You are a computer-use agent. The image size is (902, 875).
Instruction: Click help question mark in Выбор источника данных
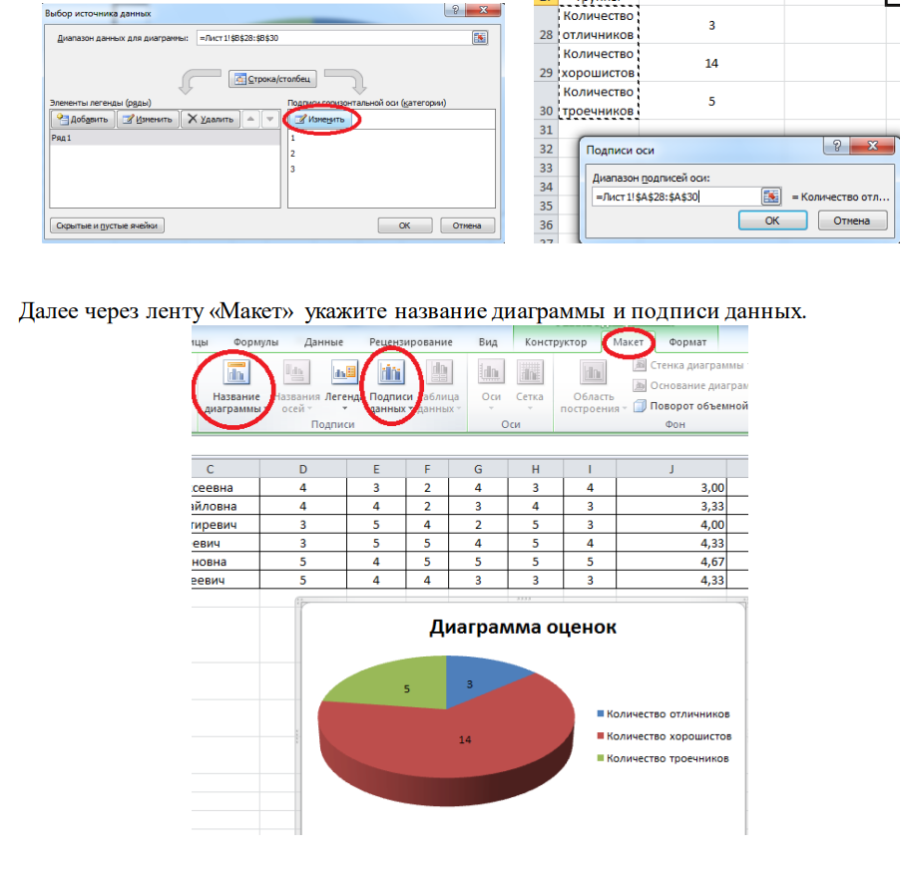[x=455, y=9]
